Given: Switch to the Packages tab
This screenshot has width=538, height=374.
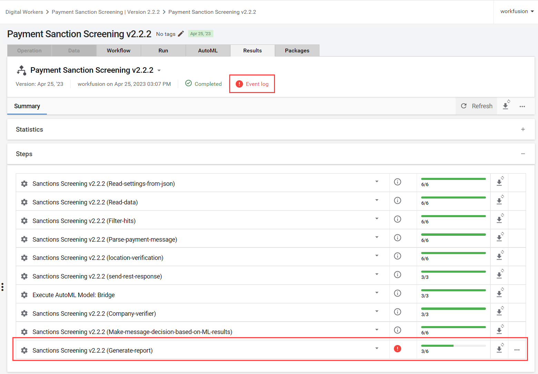Looking at the screenshot, I should 297,51.
